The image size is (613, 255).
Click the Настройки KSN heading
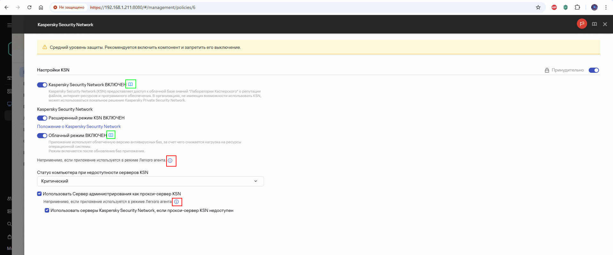tap(53, 70)
